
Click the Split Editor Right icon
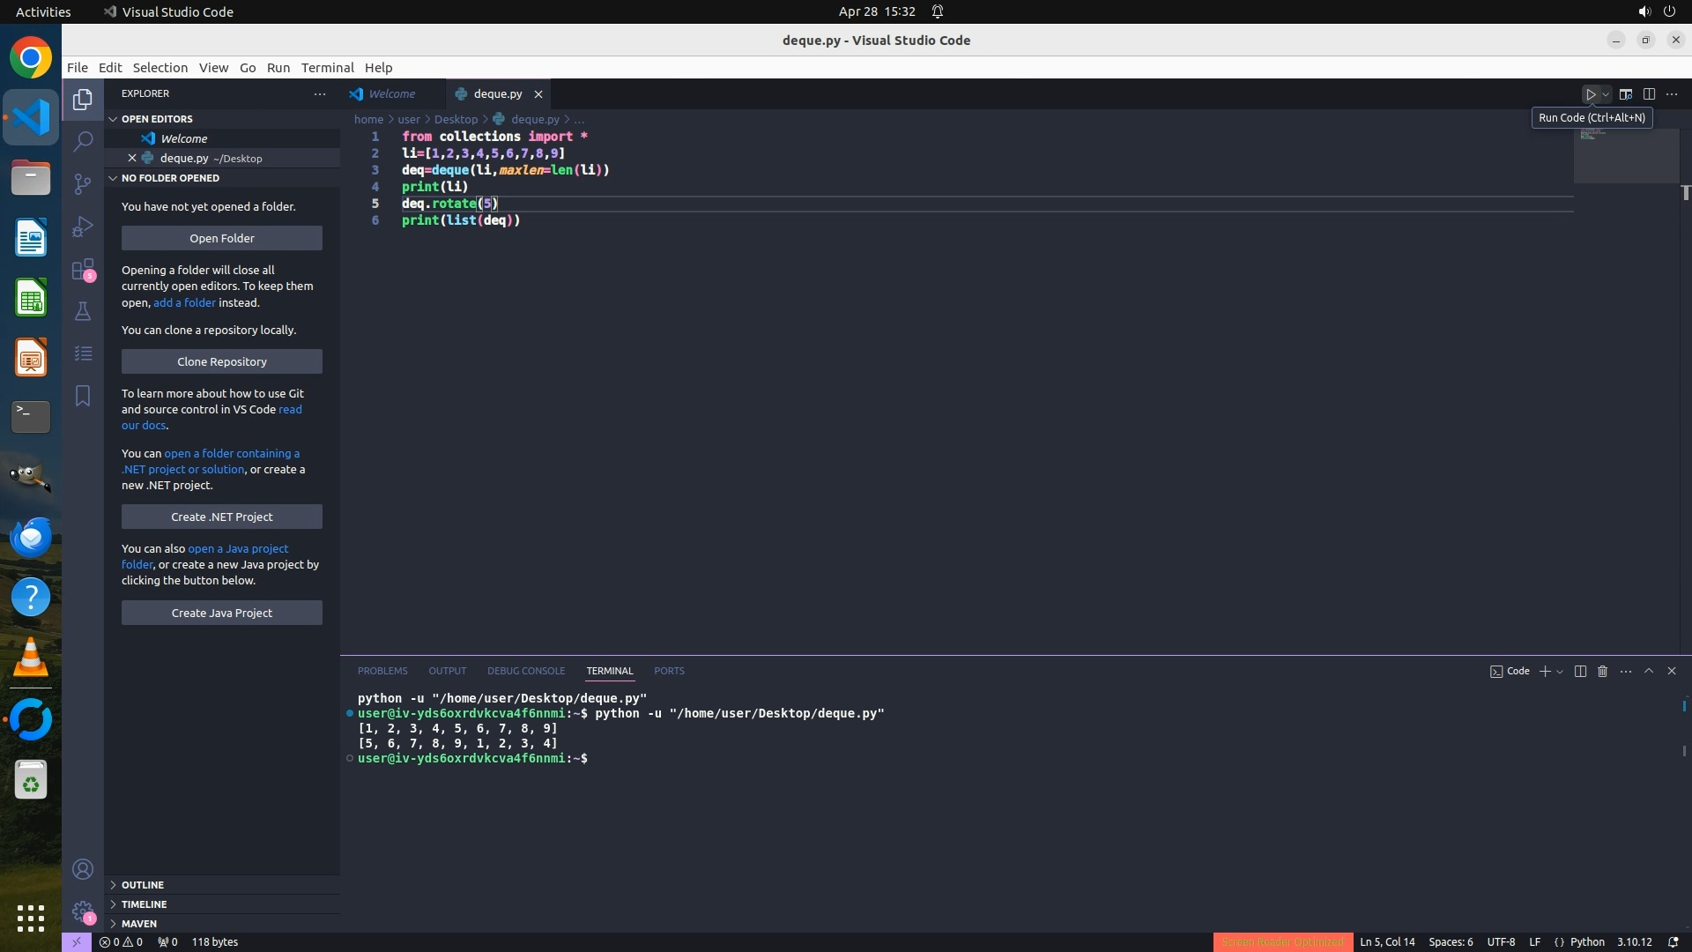tap(1649, 94)
